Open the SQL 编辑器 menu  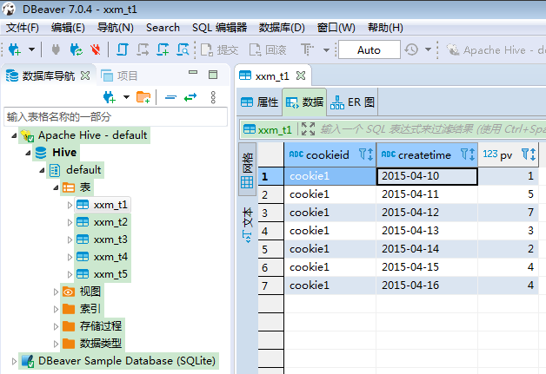[x=219, y=28]
